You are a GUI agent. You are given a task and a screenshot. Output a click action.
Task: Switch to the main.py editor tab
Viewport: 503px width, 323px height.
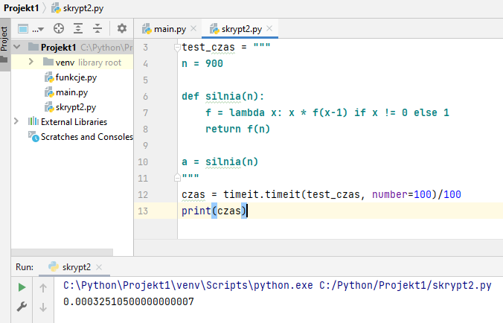click(x=169, y=29)
